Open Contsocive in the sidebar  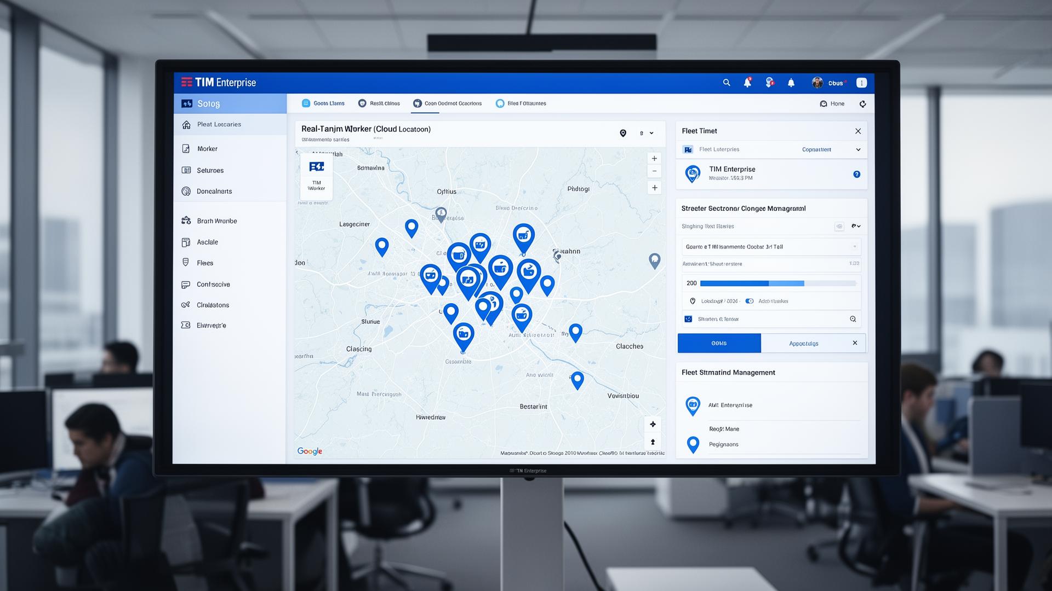(x=230, y=285)
